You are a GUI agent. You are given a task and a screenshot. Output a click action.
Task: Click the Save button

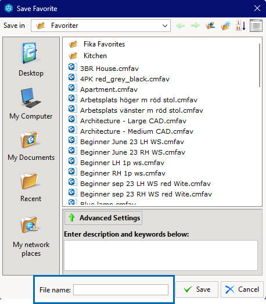point(197,289)
